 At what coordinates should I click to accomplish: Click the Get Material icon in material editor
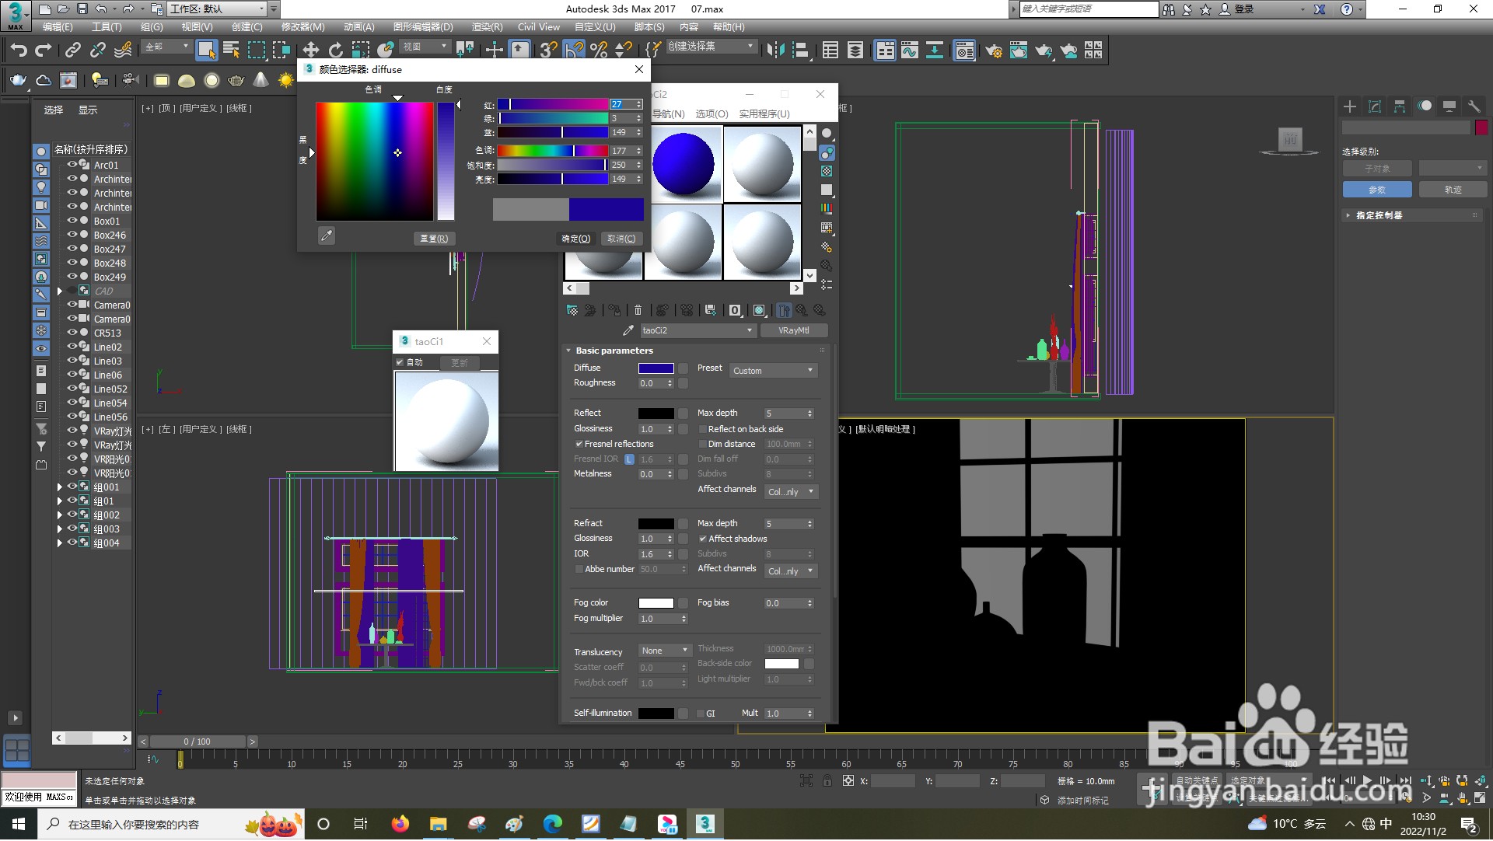572,310
